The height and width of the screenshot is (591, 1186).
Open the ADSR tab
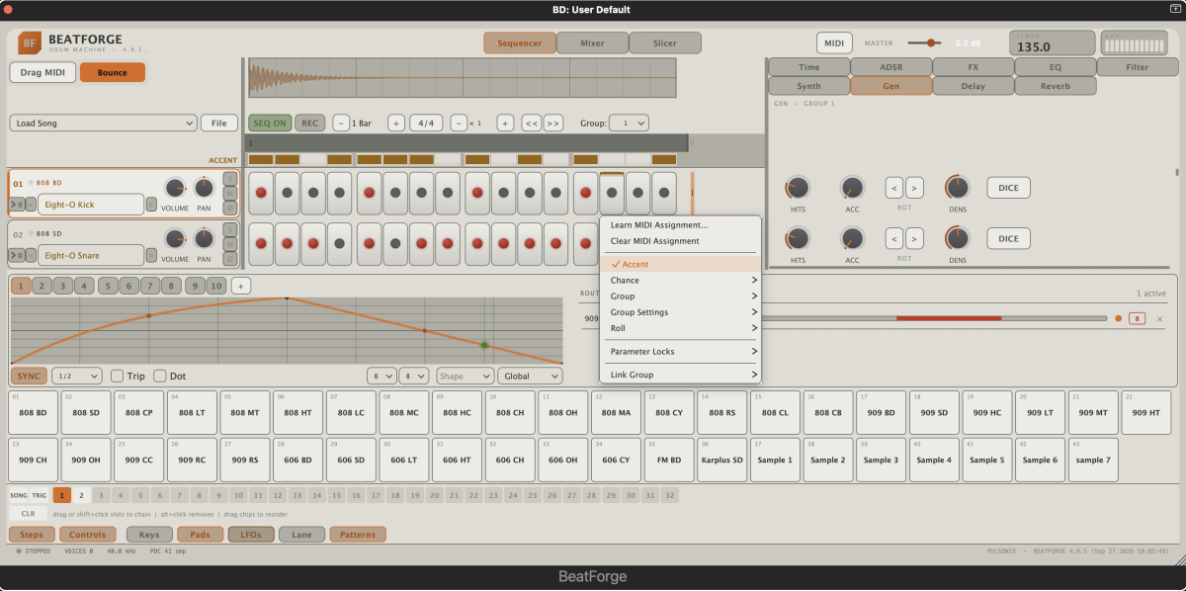[890, 67]
